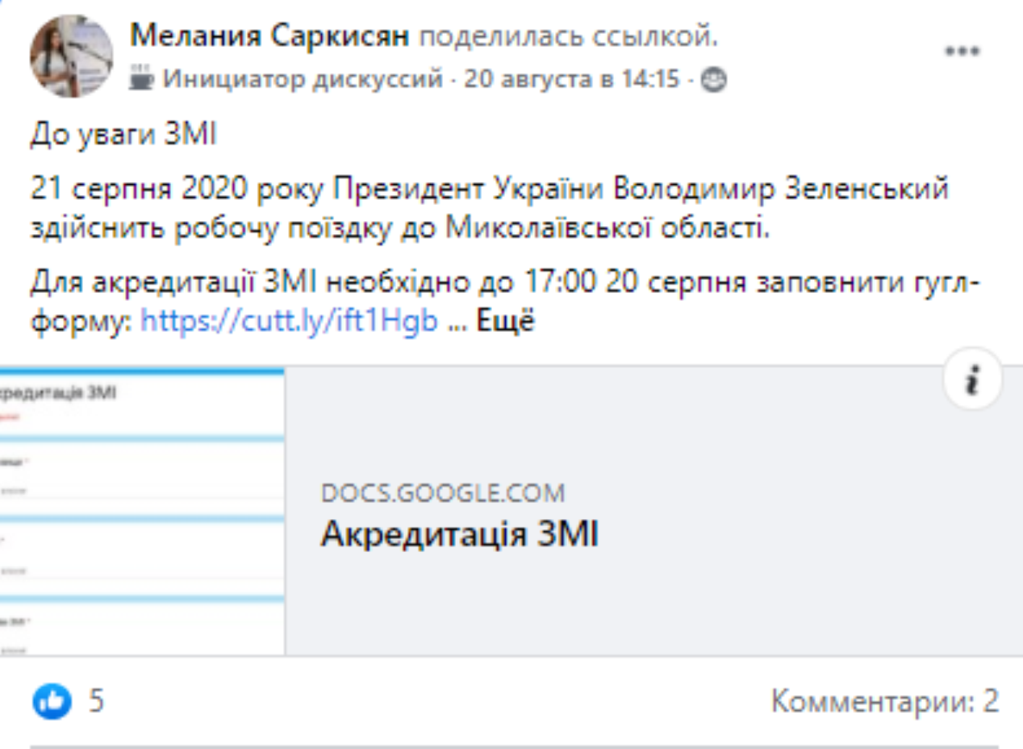This screenshot has width=1023, height=749.
Task: Follow the cutt.ly/ift1Hgb short link
Action: pyautogui.click(x=290, y=322)
